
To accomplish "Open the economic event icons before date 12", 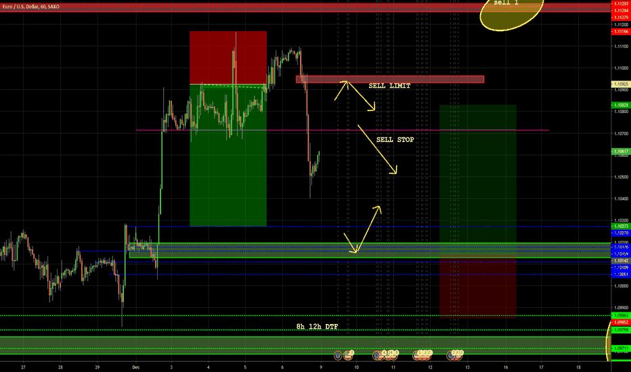I will pyautogui.click(x=423, y=354).
